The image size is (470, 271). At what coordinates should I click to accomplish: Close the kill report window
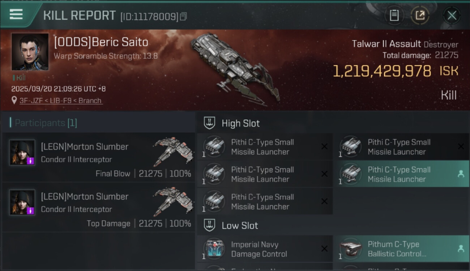[452, 16]
